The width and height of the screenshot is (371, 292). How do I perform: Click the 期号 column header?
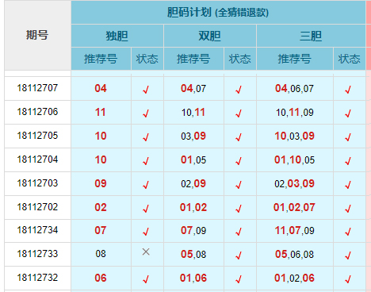tap(37, 35)
